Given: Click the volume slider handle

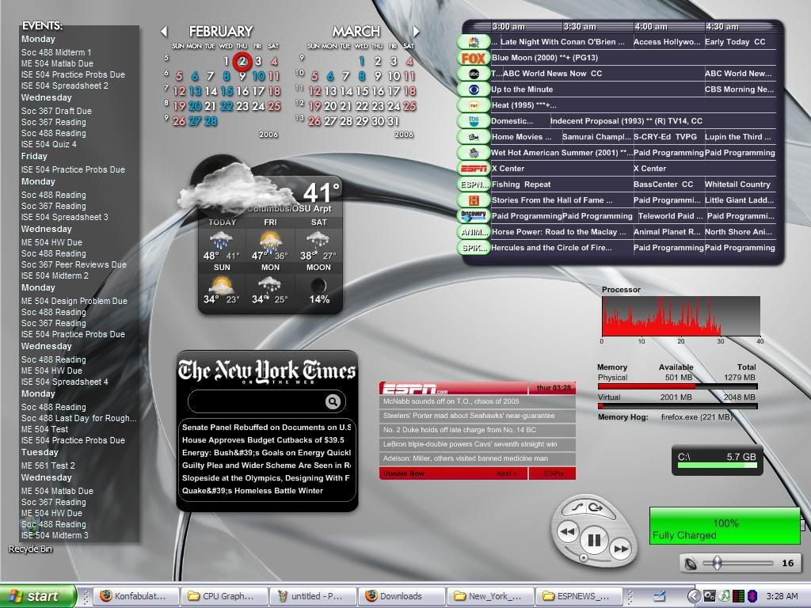Looking at the screenshot, I should [717, 563].
